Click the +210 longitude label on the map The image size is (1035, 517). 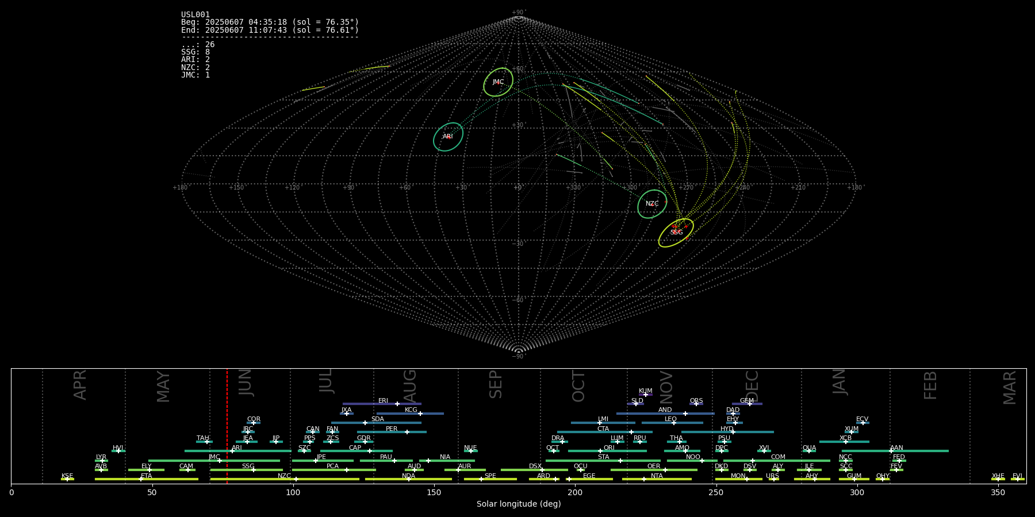798,187
